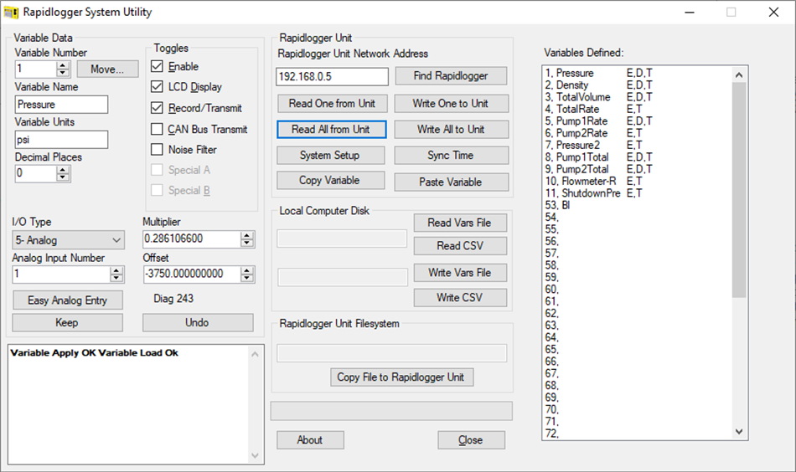Click the Rapidlogger Unit Filesystem path field
The width and height of the screenshot is (796, 472).
391,353
